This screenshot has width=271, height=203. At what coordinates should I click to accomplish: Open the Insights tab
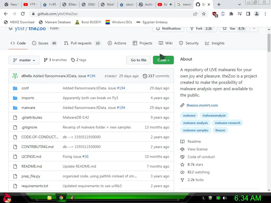point(215,43)
